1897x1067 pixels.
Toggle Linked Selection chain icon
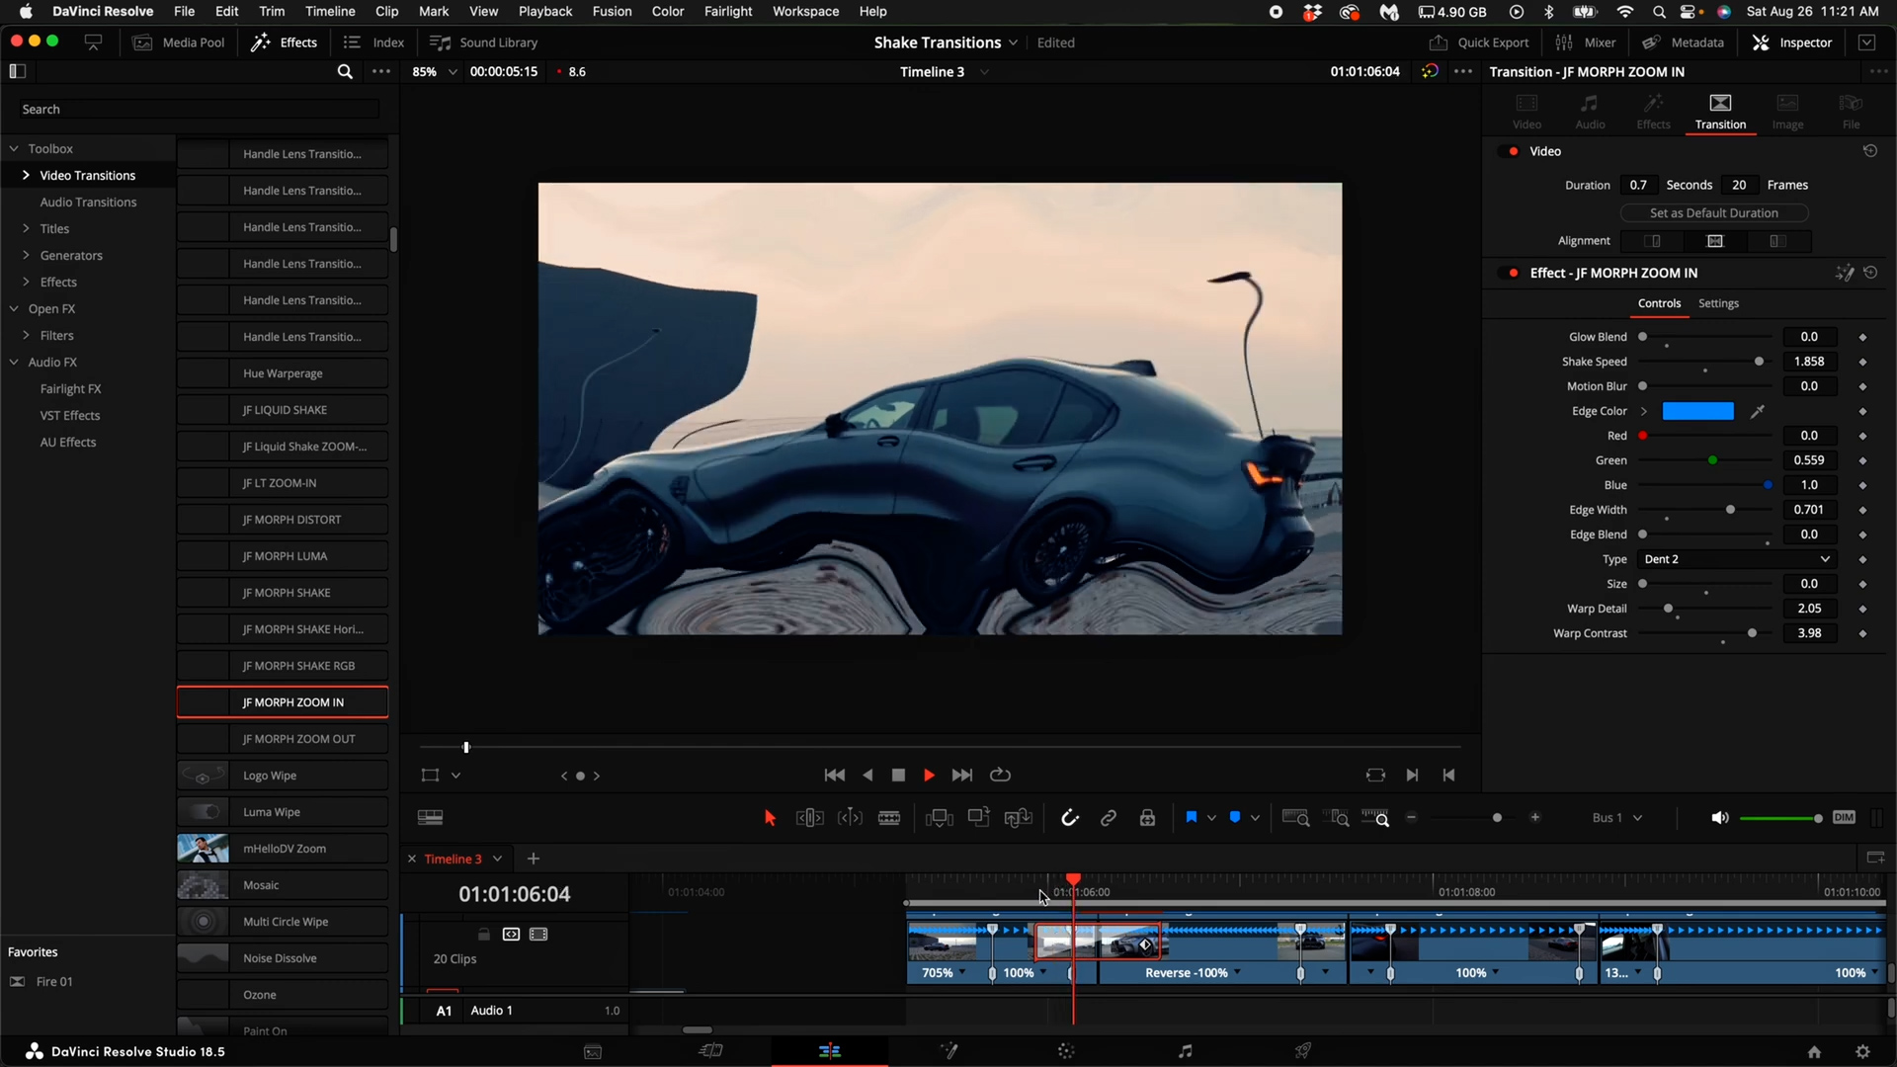point(1109,818)
